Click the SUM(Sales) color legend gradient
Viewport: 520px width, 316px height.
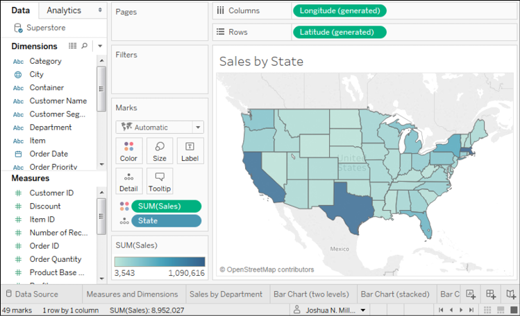click(160, 261)
